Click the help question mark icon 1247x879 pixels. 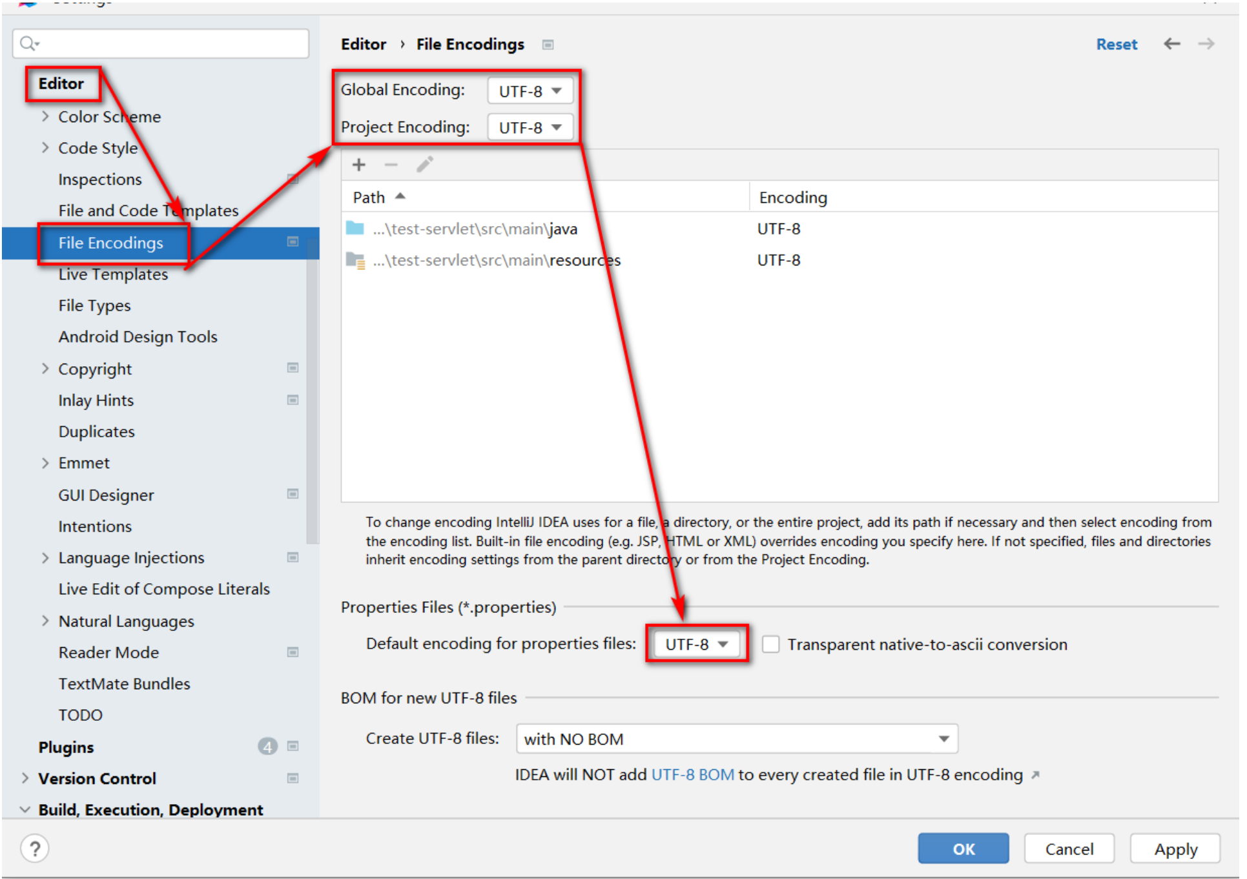pos(35,849)
